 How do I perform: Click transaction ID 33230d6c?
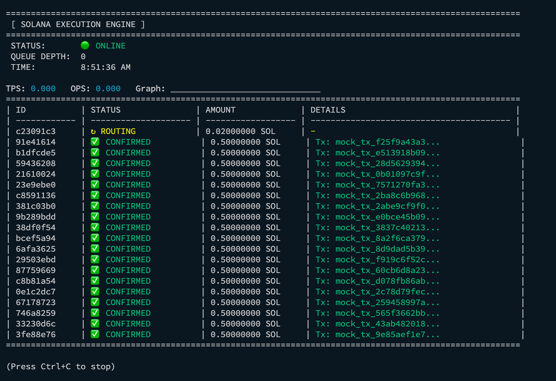[36, 324]
